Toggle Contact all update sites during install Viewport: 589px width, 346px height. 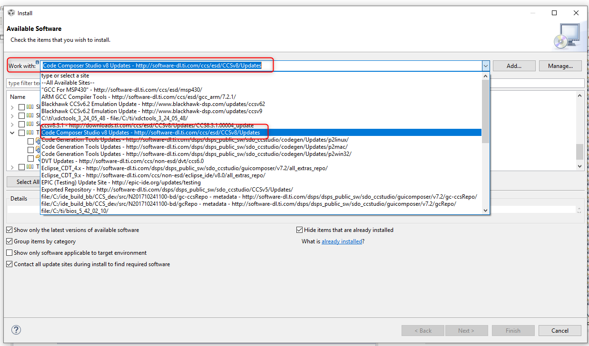pos(10,264)
